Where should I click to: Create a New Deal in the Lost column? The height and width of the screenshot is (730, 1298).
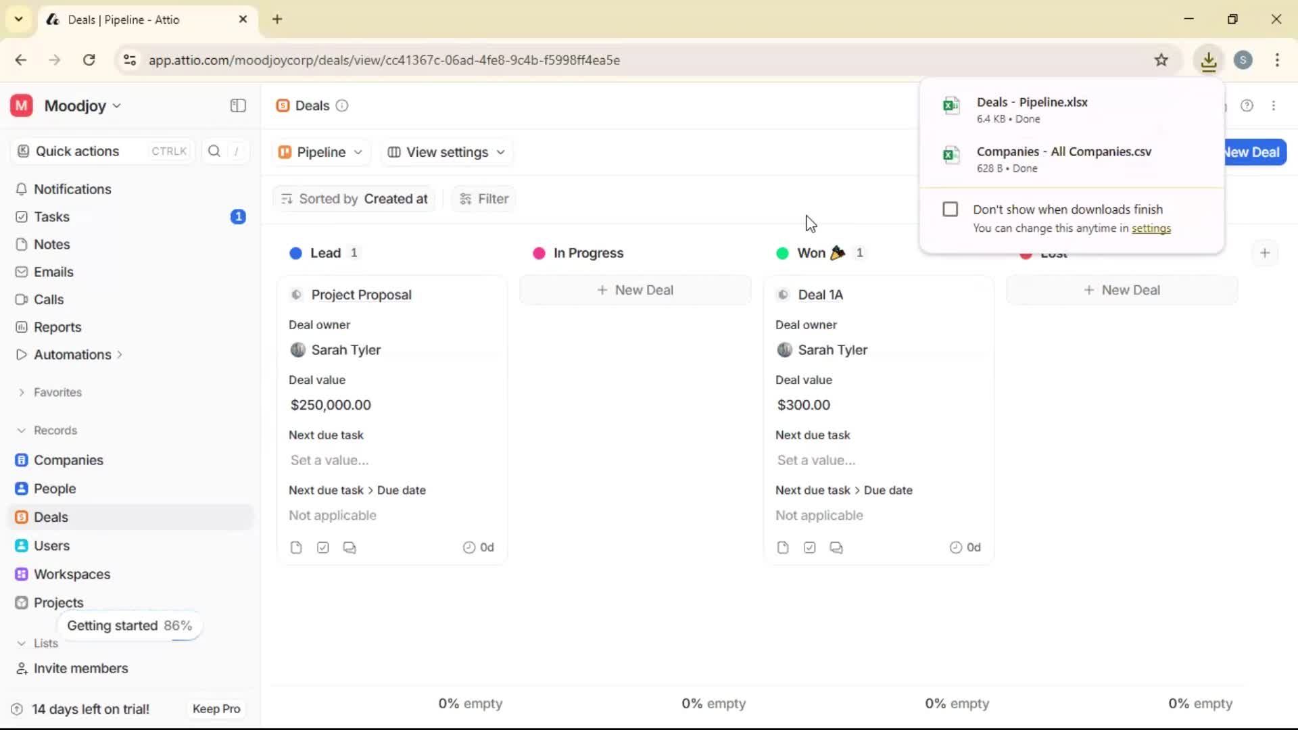1122,289
